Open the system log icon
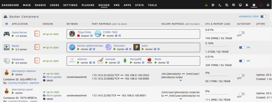 pos(247,5)
